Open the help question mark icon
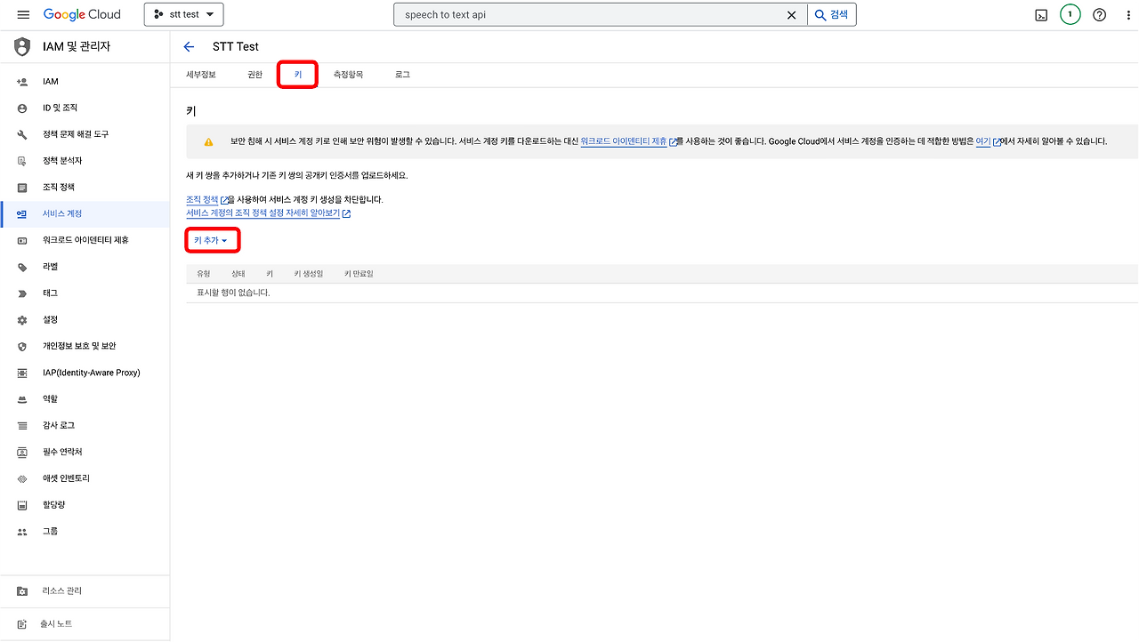Image resolution: width=1139 pixels, height=642 pixels. click(1098, 14)
